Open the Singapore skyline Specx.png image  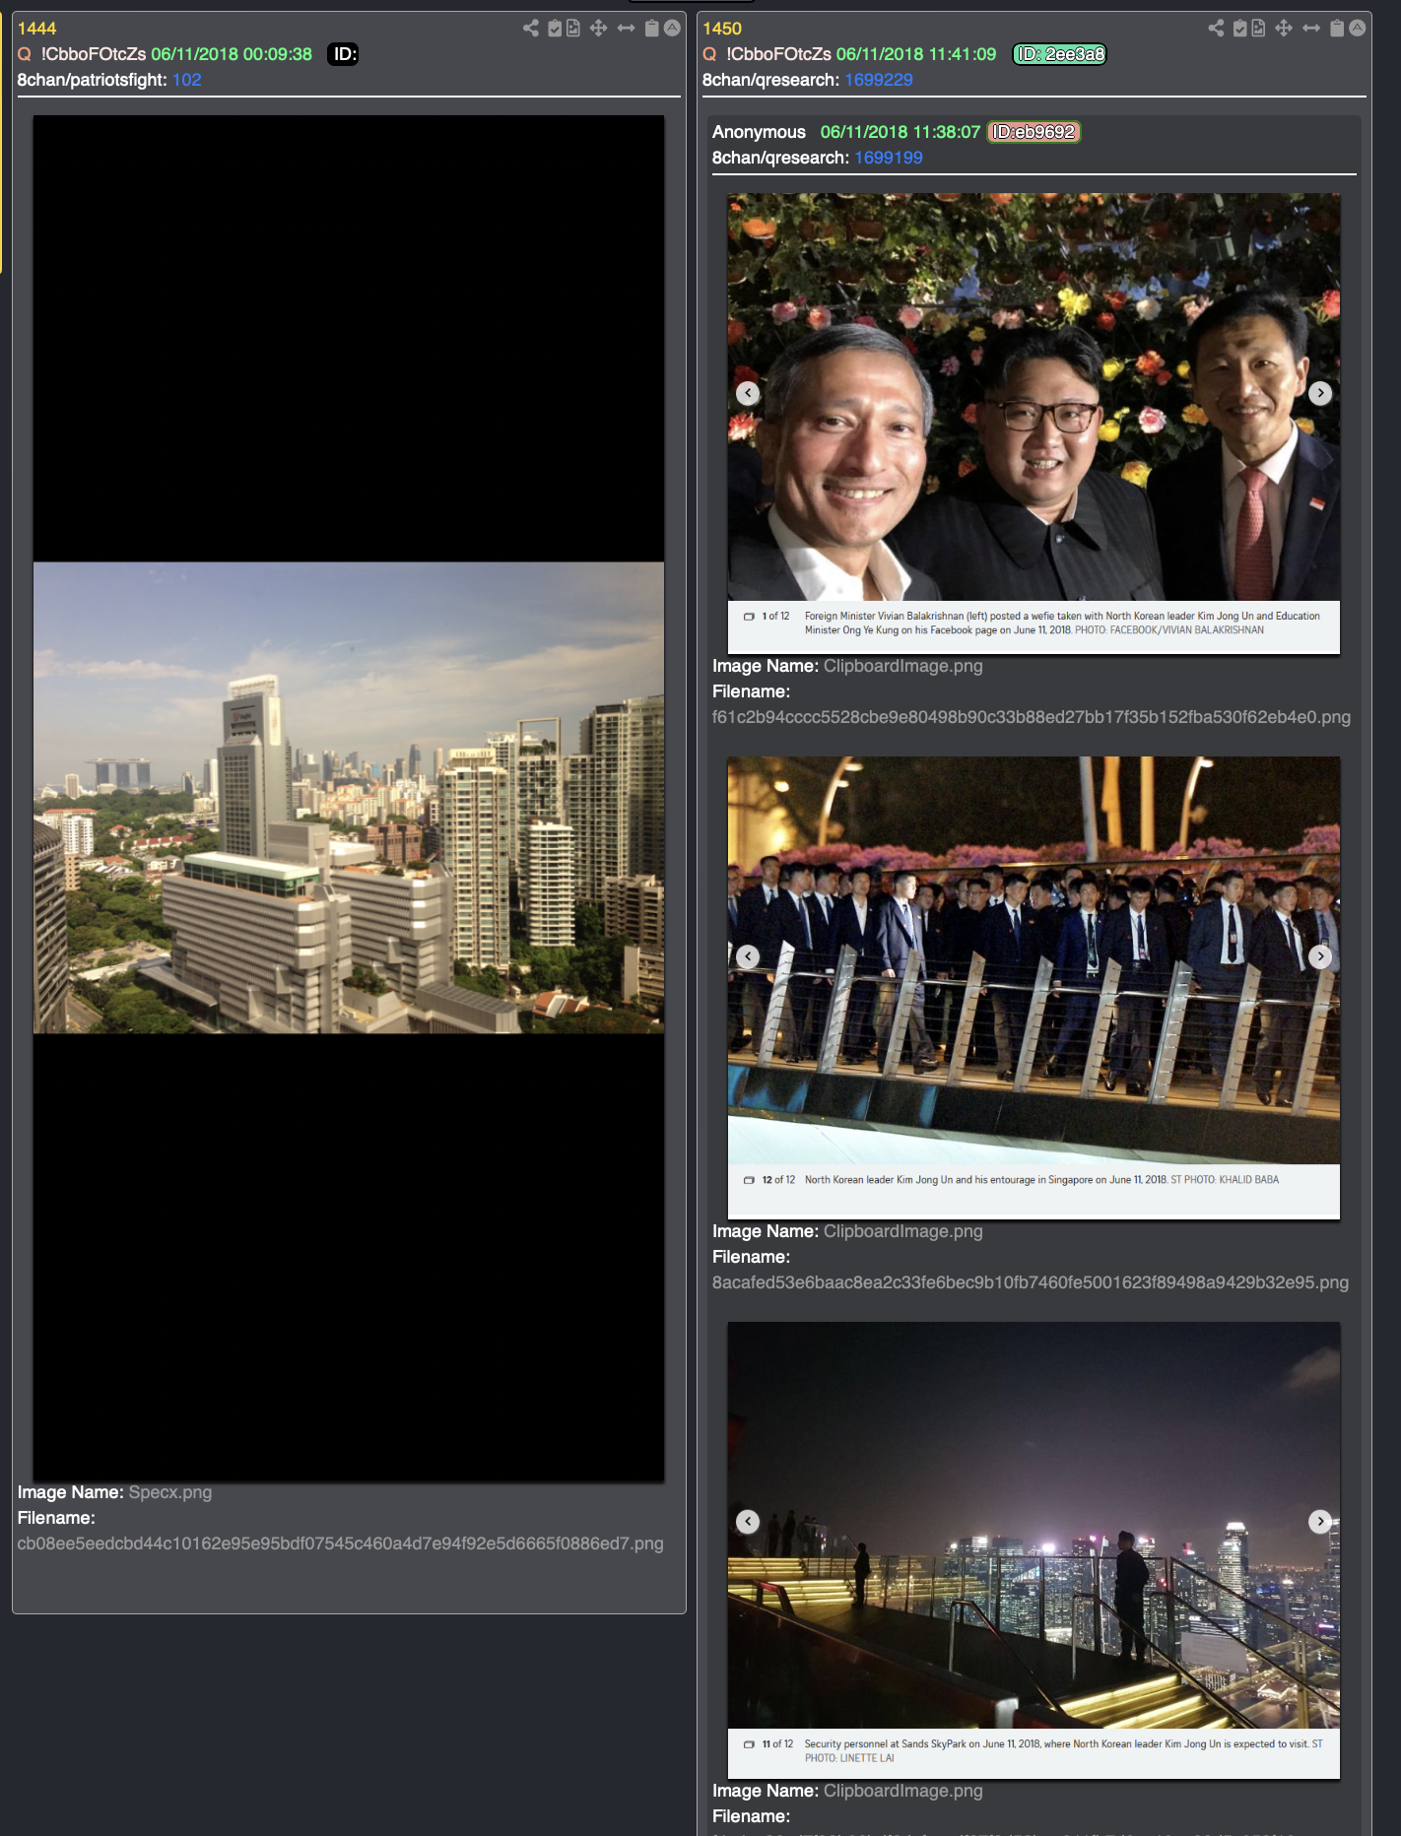349,798
